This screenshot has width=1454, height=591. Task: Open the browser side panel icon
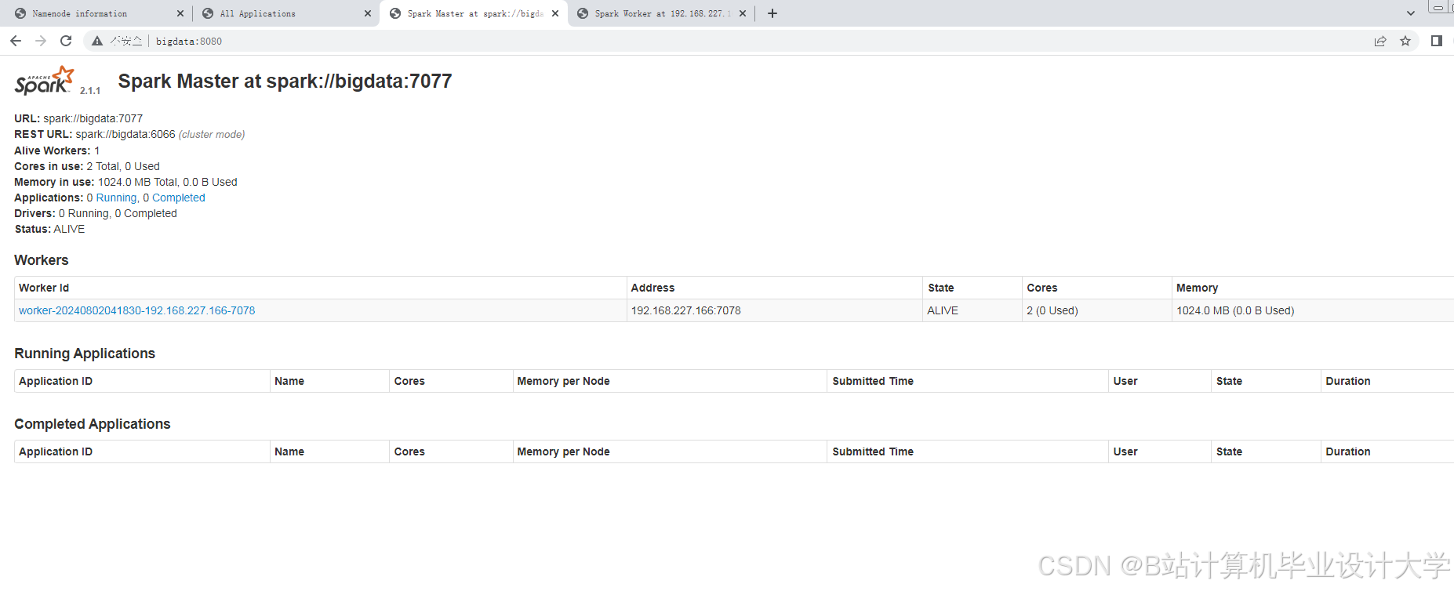click(x=1437, y=41)
